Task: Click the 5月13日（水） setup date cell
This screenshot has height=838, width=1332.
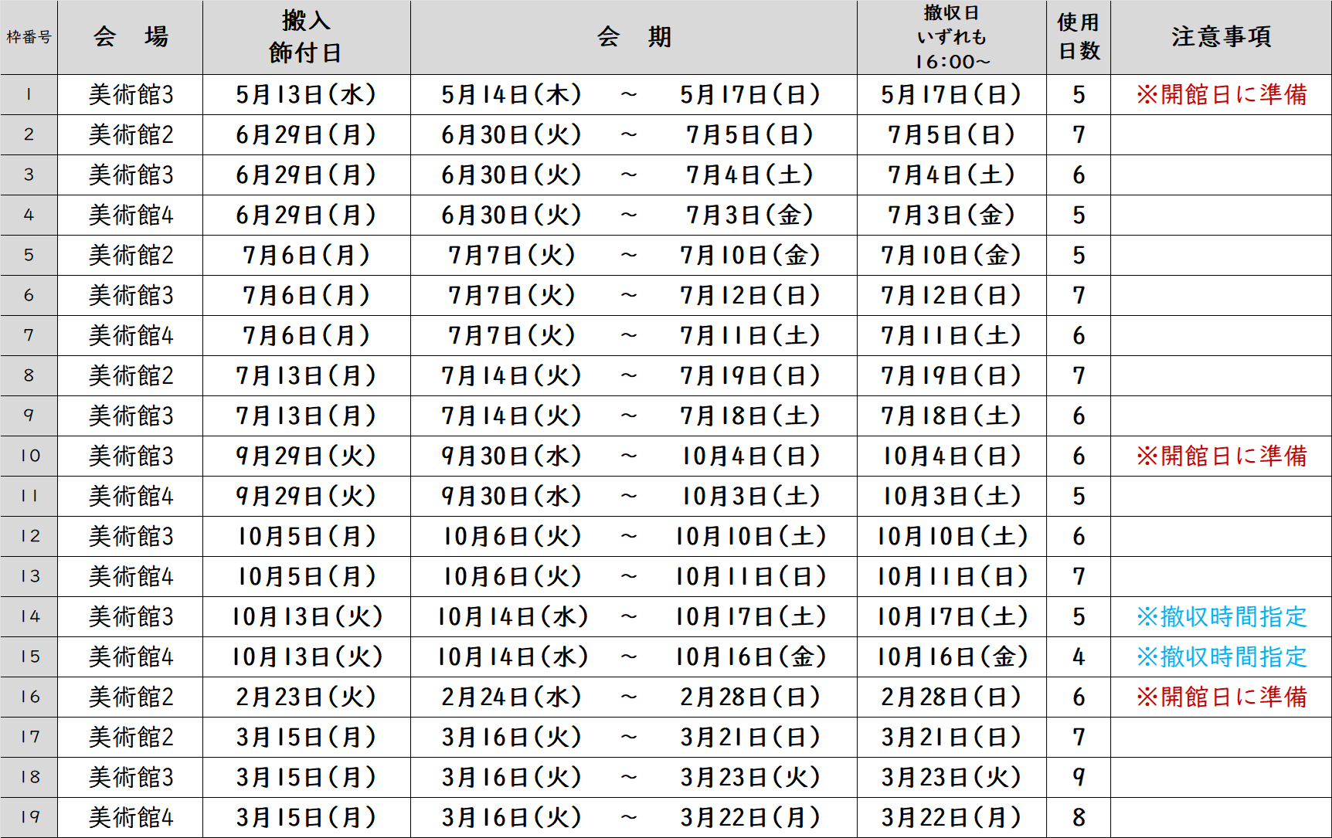Action: point(304,94)
